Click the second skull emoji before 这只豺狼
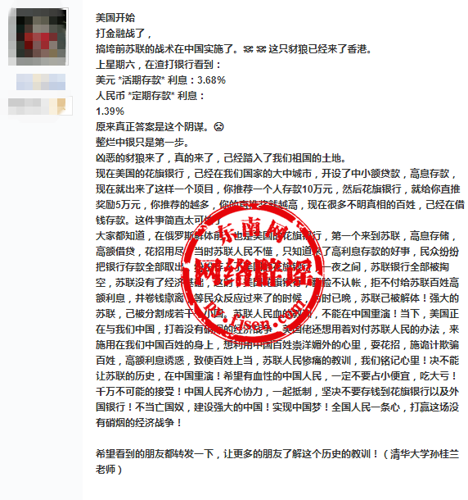Screen dimensions: 468x500 [x=261, y=49]
